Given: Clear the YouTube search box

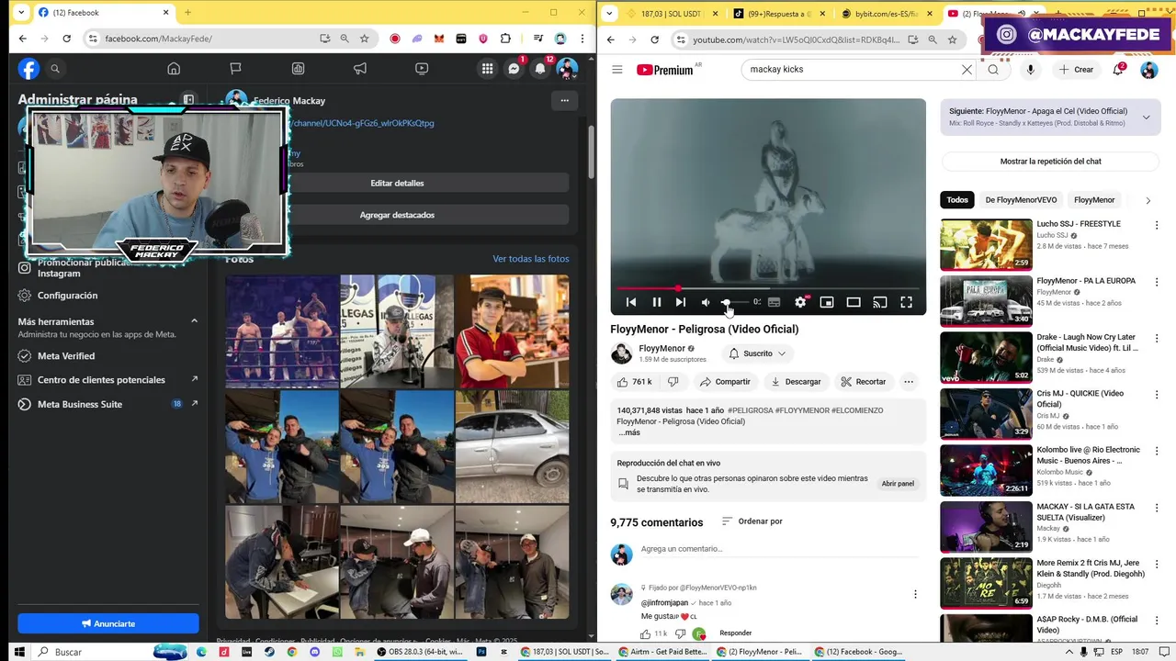Looking at the screenshot, I should click(x=967, y=70).
